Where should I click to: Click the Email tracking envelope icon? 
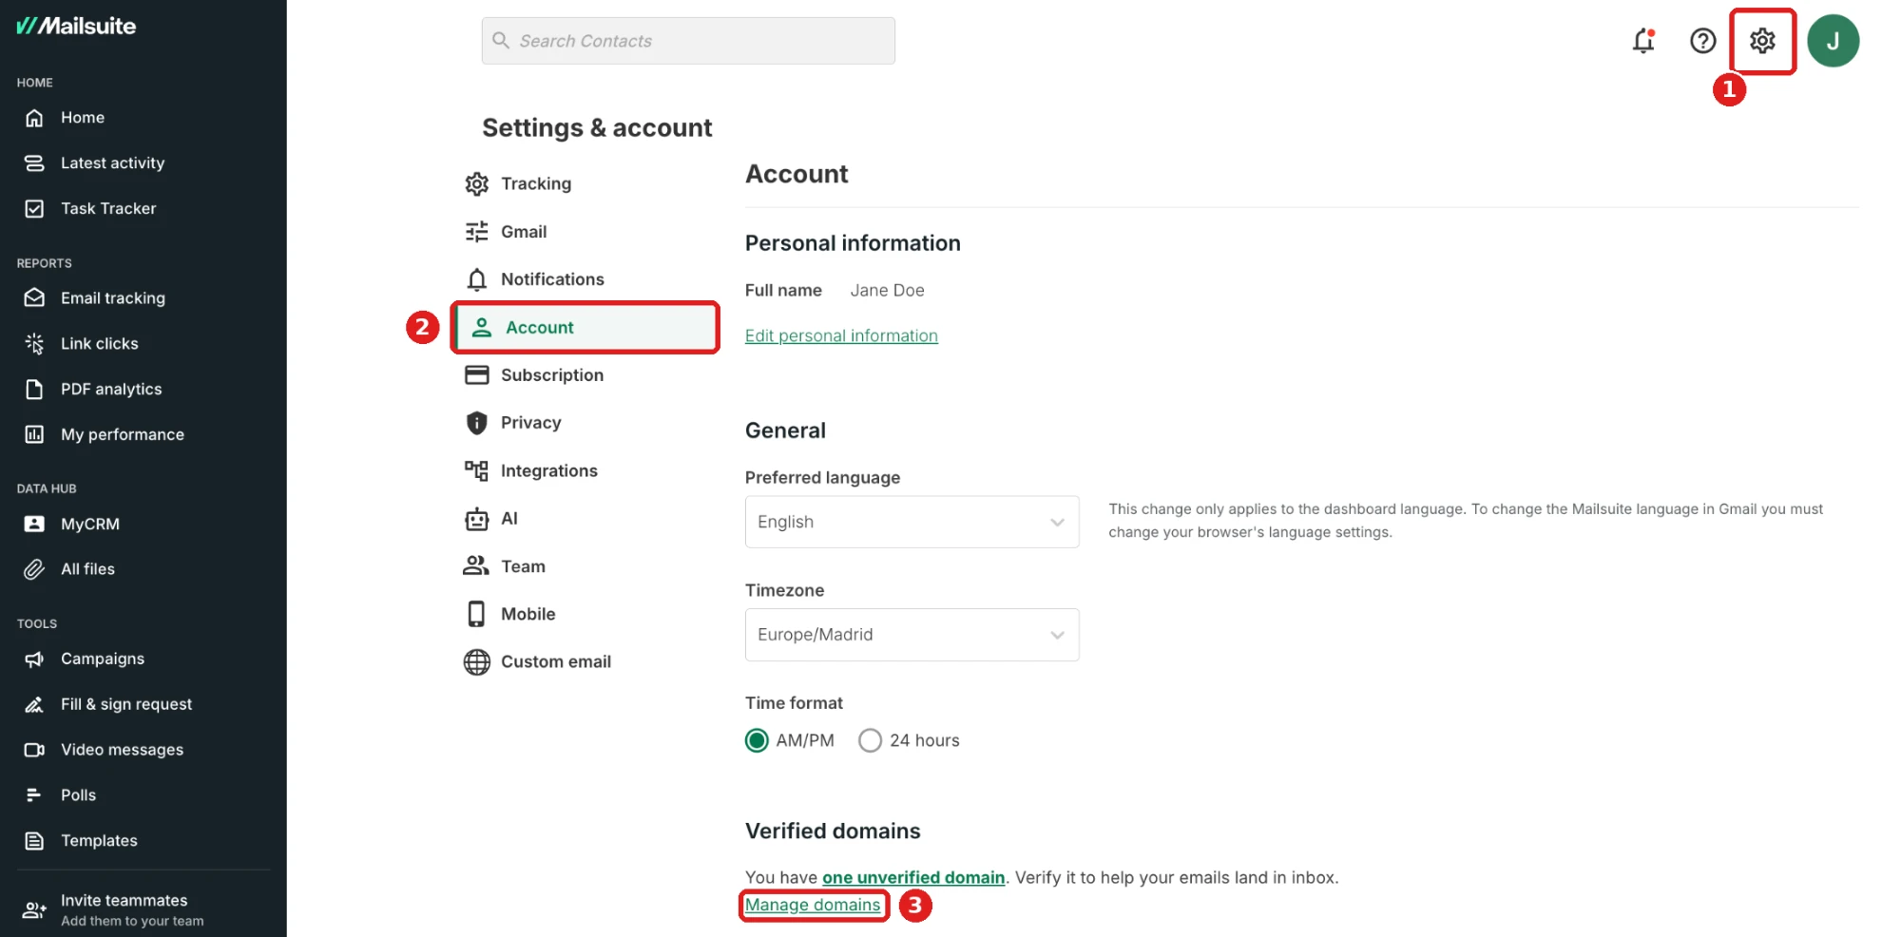pyautogui.click(x=34, y=298)
